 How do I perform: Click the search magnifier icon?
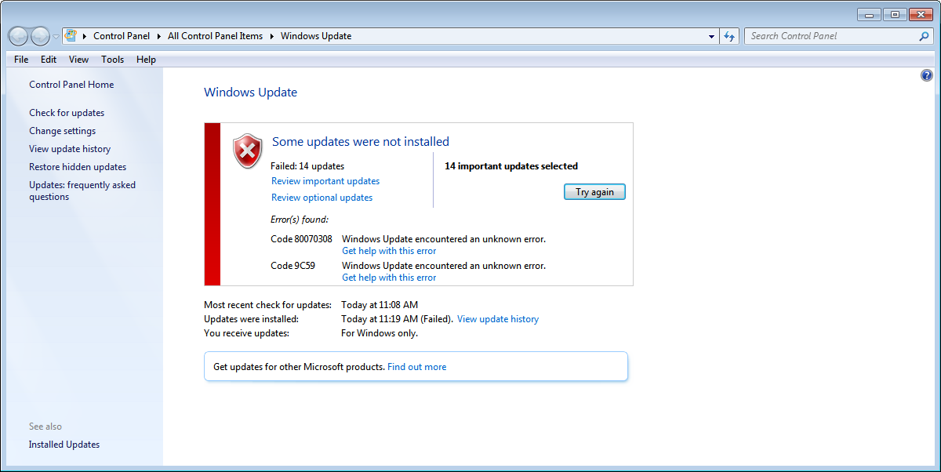coord(924,36)
